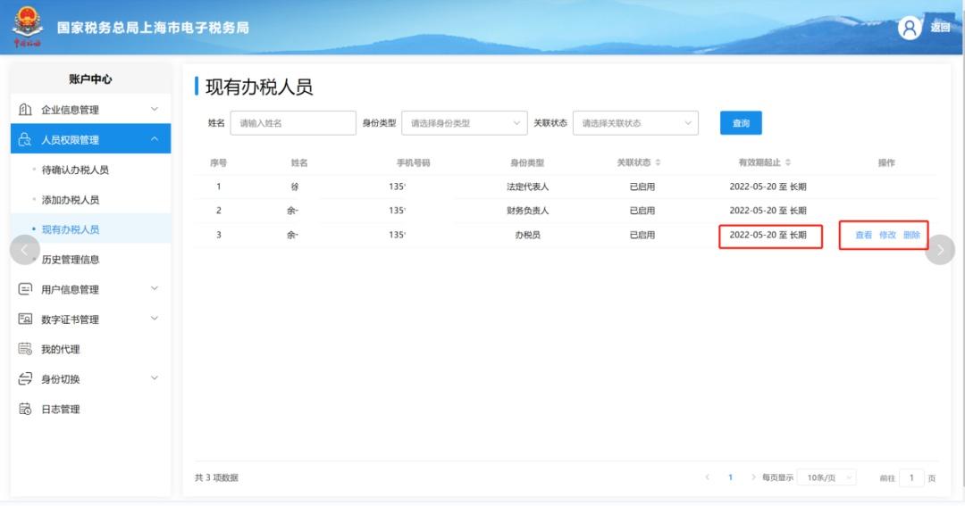Click 修改 link for row 3
The width and height of the screenshot is (965, 506).
tap(887, 235)
